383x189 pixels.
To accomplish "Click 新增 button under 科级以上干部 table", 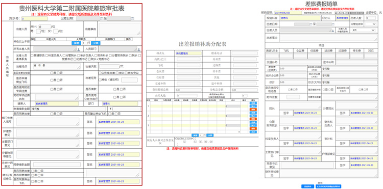I will coord(76,43).
